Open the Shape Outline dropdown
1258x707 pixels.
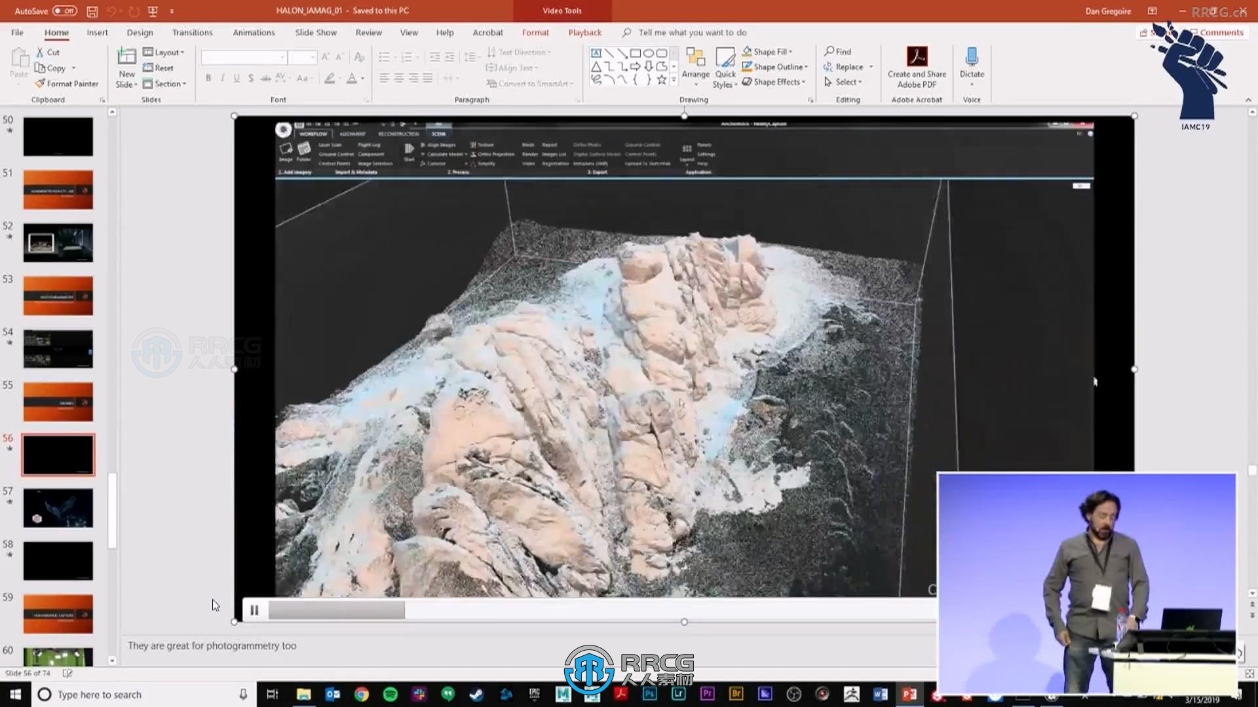point(775,67)
